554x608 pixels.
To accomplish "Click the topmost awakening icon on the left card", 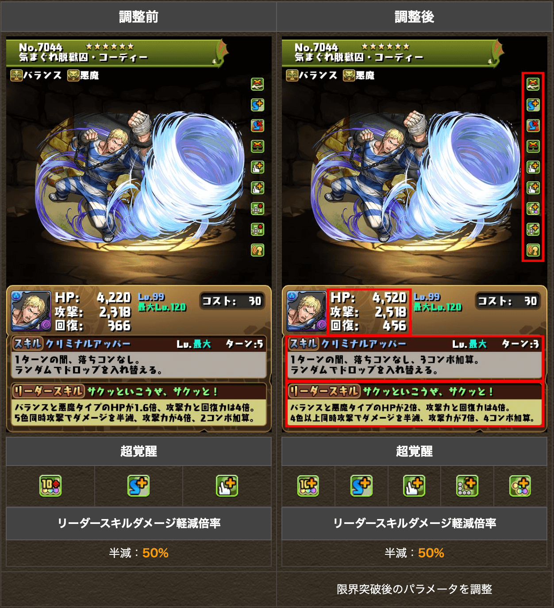I will click(257, 84).
